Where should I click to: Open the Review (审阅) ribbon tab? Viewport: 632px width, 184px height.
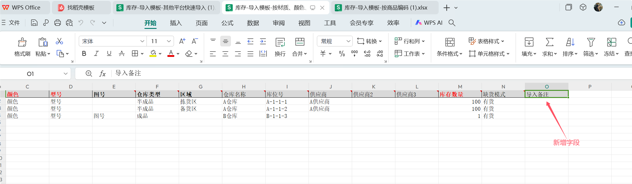[x=278, y=23]
